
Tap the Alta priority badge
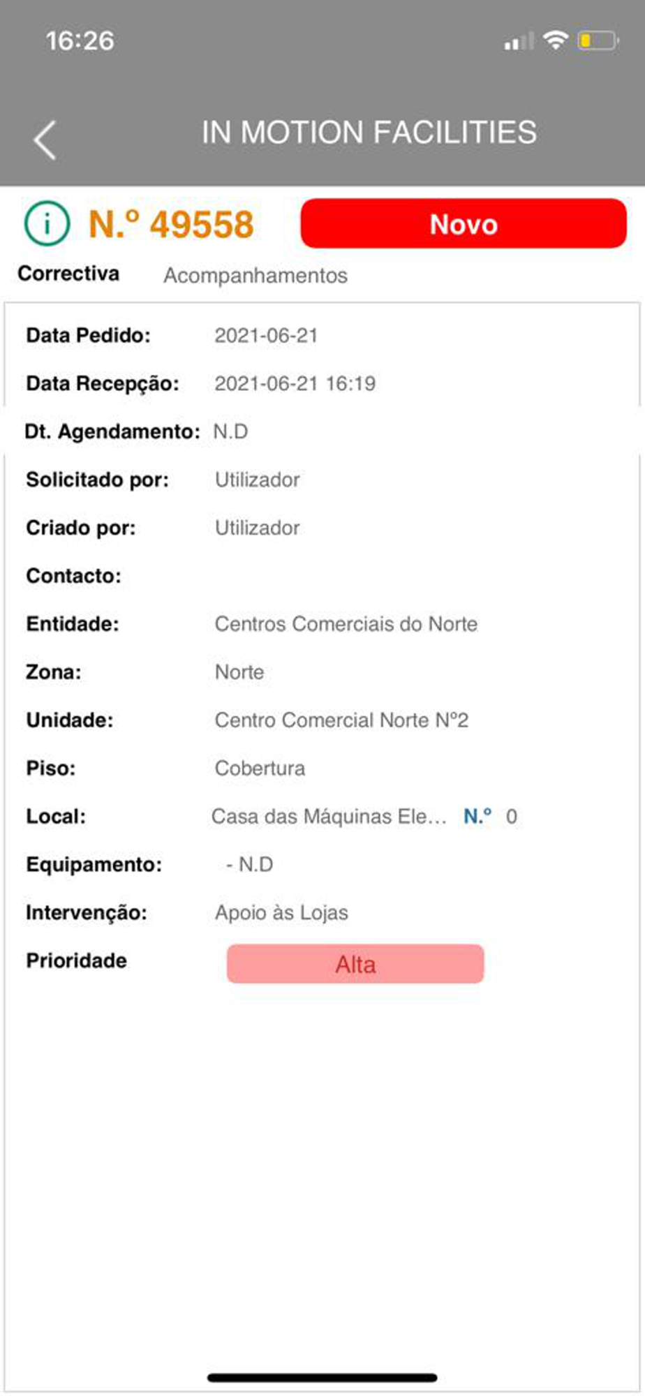coord(355,964)
